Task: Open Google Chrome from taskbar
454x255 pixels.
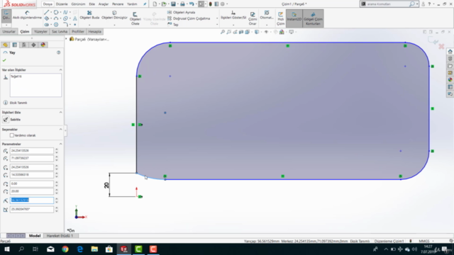Action: (65, 249)
